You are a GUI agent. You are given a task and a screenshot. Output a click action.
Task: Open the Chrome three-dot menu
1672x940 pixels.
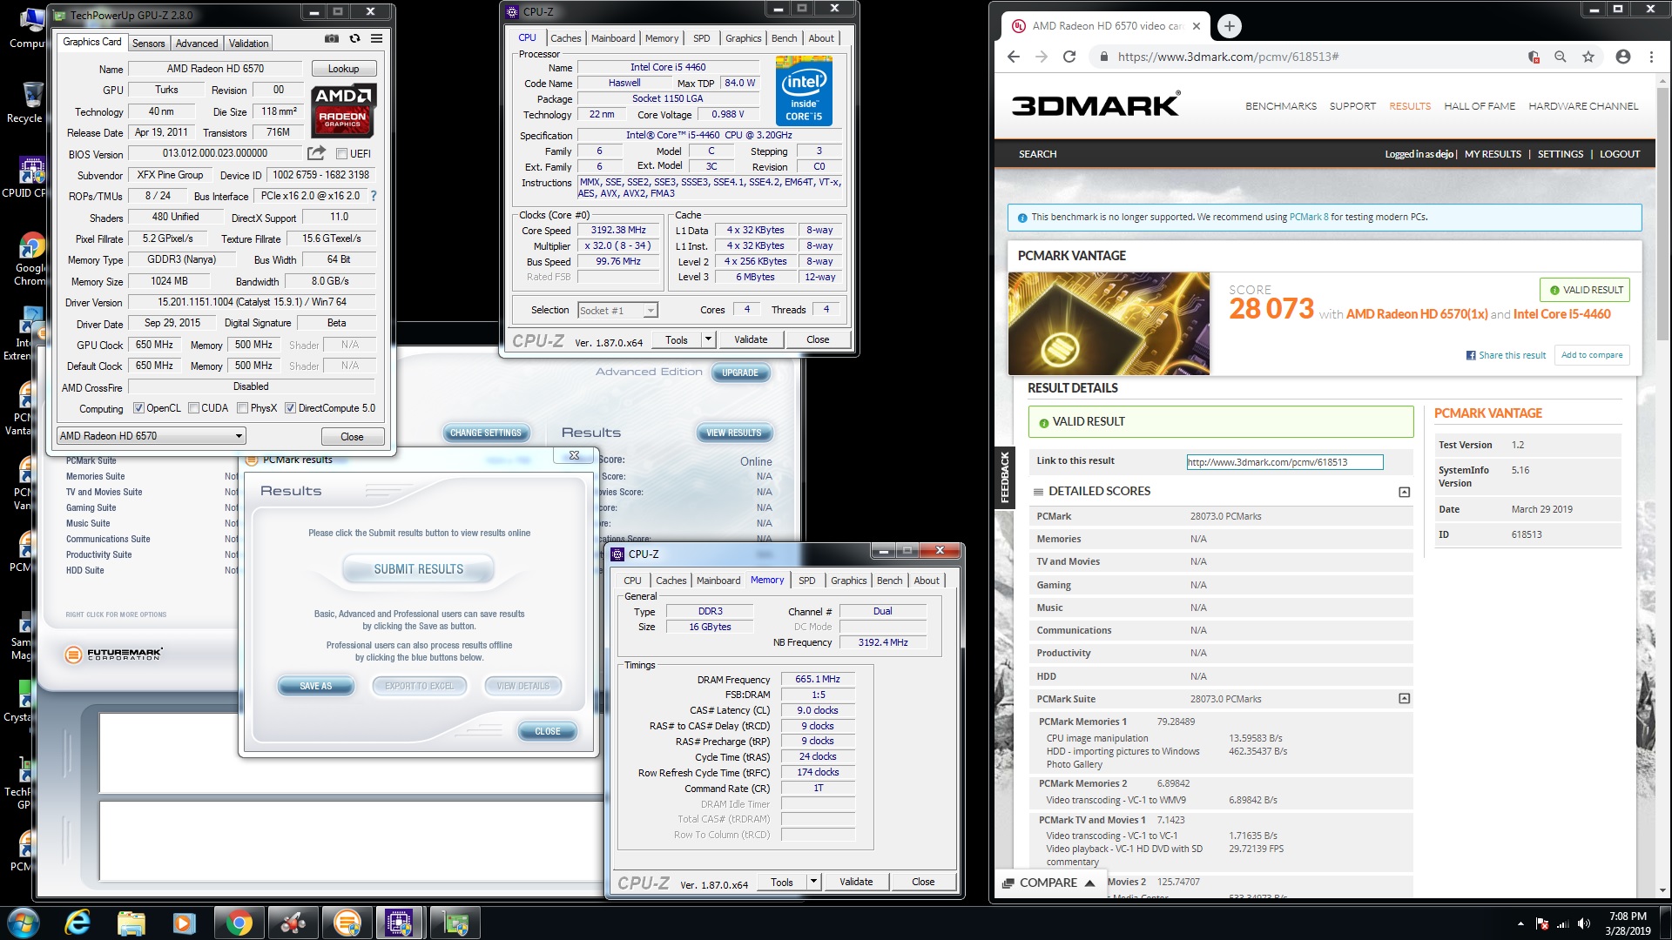1651,57
